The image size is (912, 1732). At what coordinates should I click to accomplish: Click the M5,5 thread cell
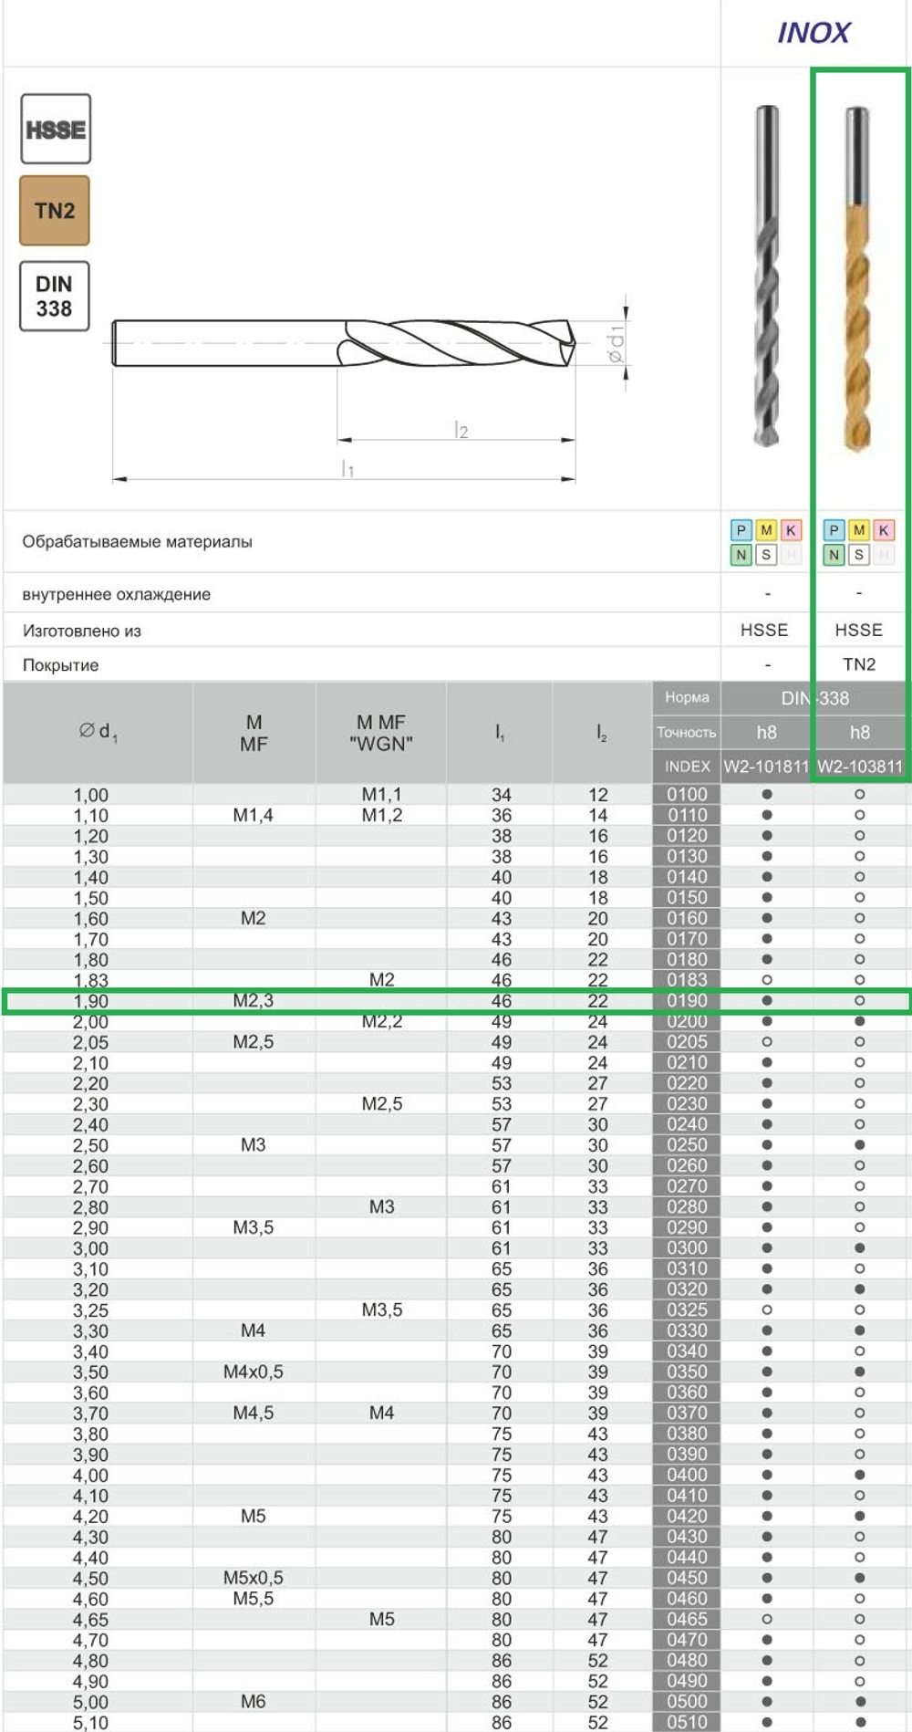click(x=253, y=1599)
